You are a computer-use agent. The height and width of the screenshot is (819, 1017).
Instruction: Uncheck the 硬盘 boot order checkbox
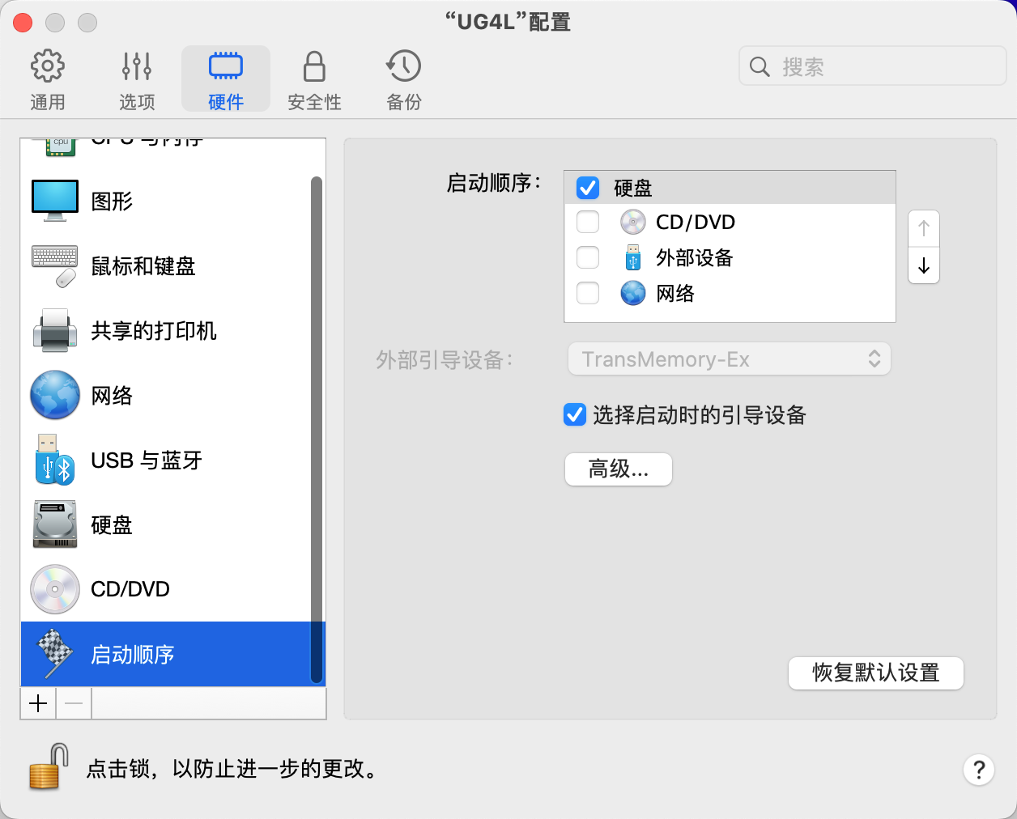pos(588,188)
